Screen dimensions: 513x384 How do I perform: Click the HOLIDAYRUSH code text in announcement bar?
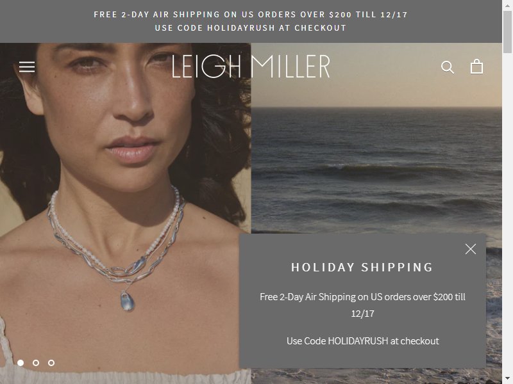[x=241, y=28]
